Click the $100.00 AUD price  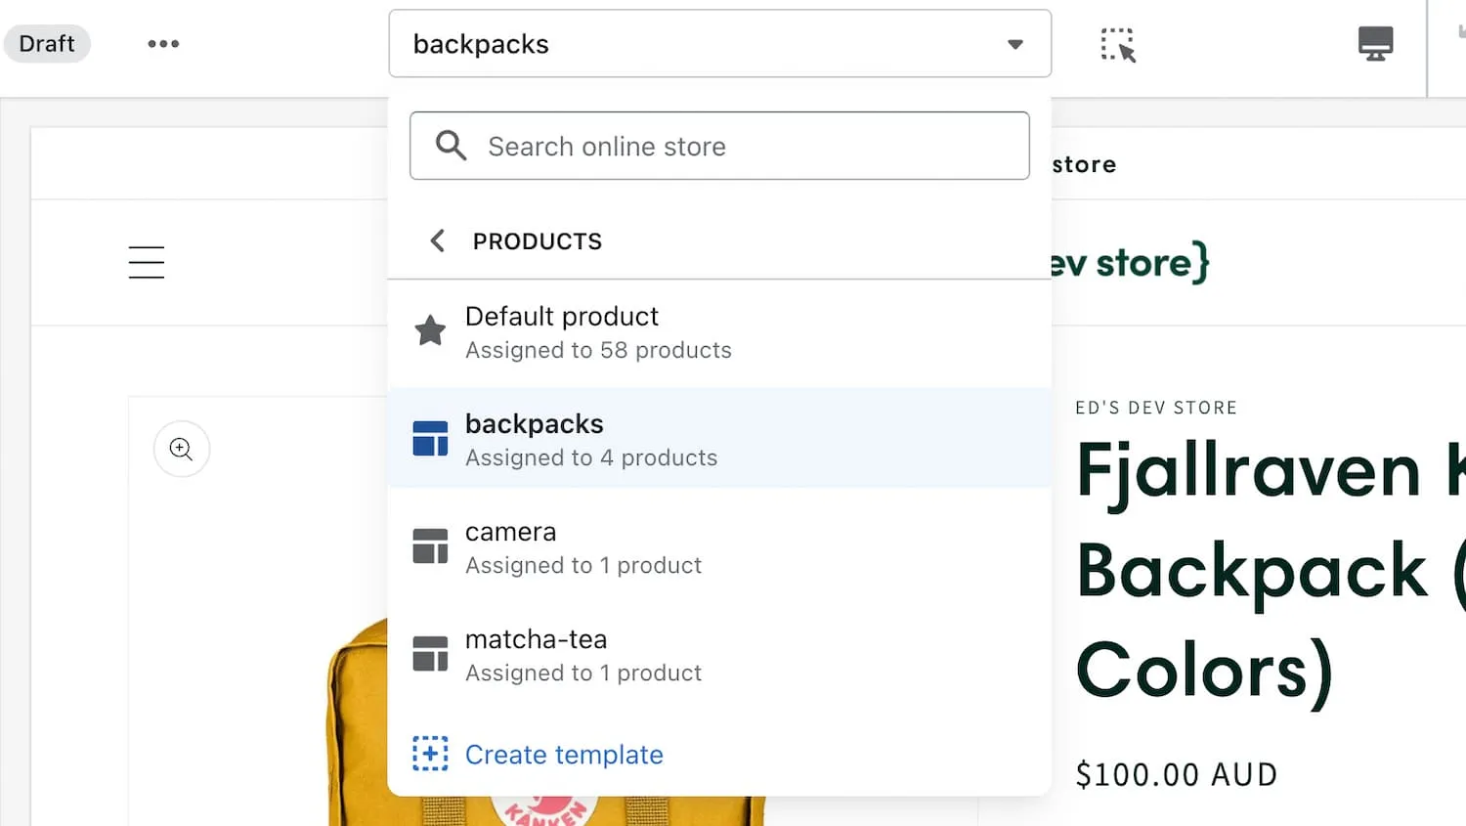click(1177, 774)
